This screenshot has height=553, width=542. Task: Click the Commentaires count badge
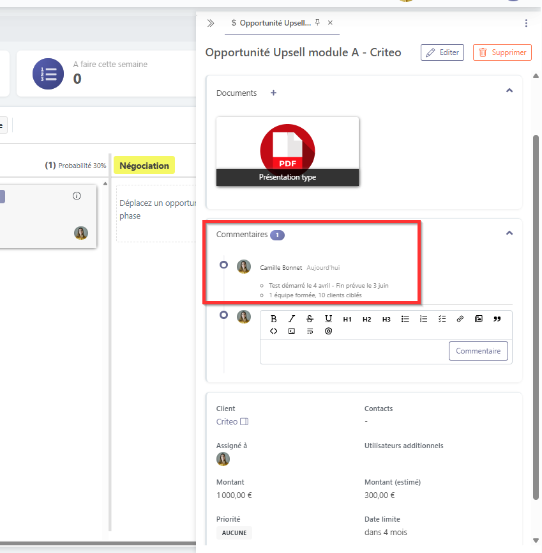click(277, 235)
